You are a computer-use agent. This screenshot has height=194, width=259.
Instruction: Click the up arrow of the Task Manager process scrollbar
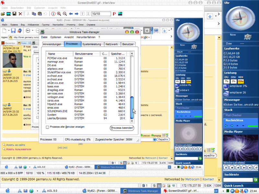[x=132, y=53]
